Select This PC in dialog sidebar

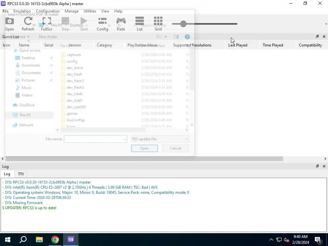[x=25, y=115]
